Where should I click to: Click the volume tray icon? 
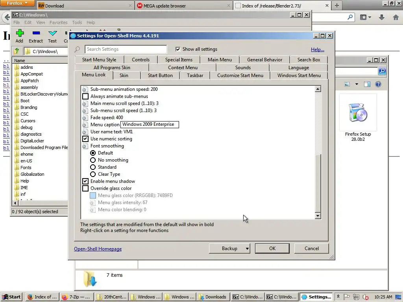coord(365,297)
